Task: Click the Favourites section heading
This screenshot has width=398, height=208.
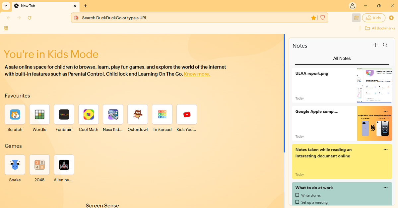Action: pyautogui.click(x=17, y=96)
